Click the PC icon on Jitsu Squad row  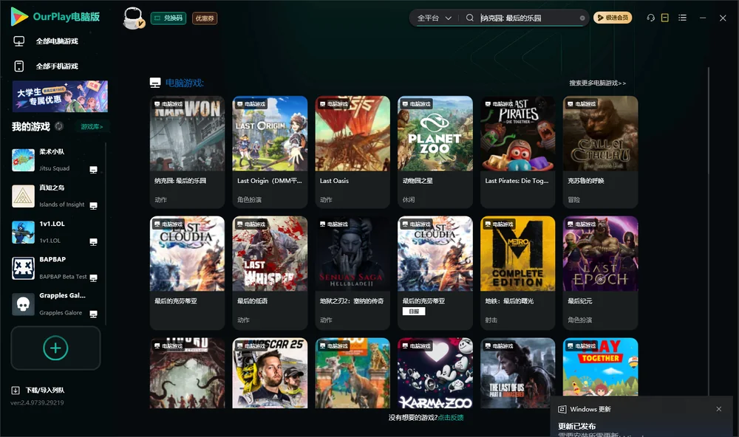point(93,170)
